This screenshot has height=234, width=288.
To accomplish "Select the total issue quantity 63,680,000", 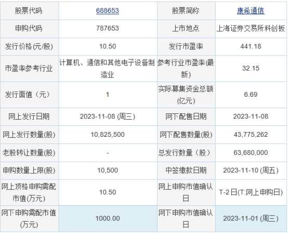I will 251,152.
